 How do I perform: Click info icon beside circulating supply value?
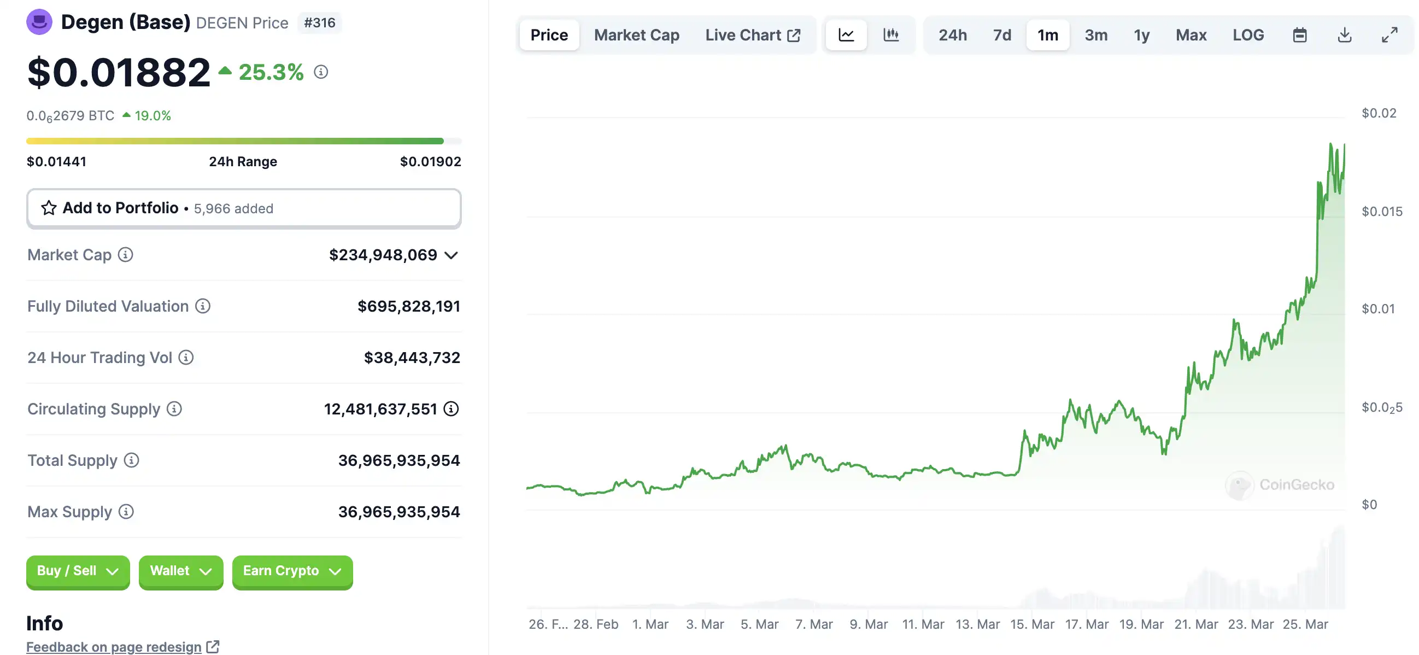coord(451,409)
